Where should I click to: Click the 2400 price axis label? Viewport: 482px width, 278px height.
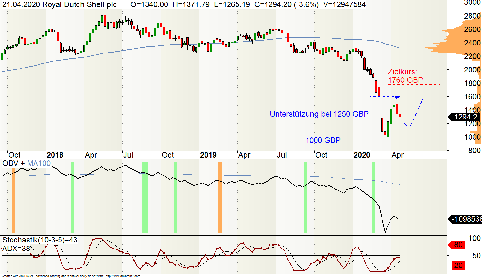[x=472, y=43]
